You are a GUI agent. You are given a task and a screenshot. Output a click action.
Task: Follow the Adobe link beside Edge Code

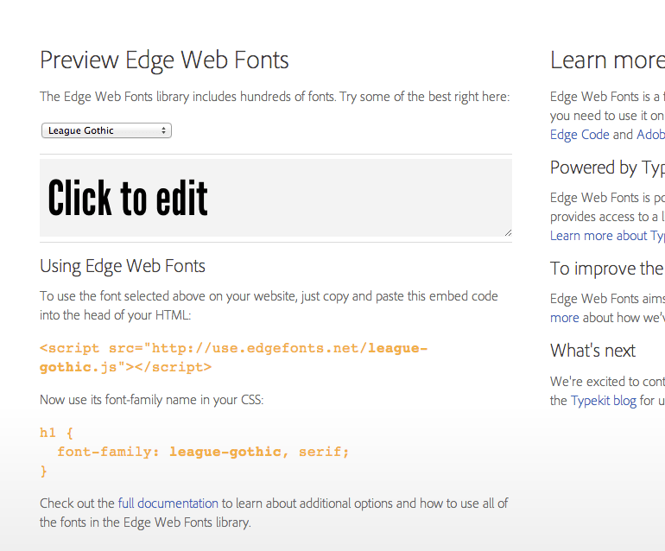click(650, 134)
